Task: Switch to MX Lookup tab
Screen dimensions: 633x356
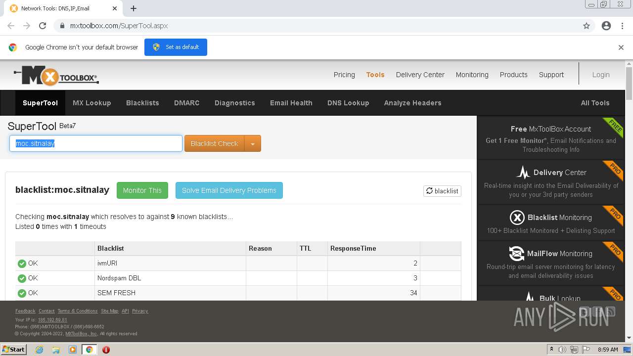Action: click(x=92, y=103)
